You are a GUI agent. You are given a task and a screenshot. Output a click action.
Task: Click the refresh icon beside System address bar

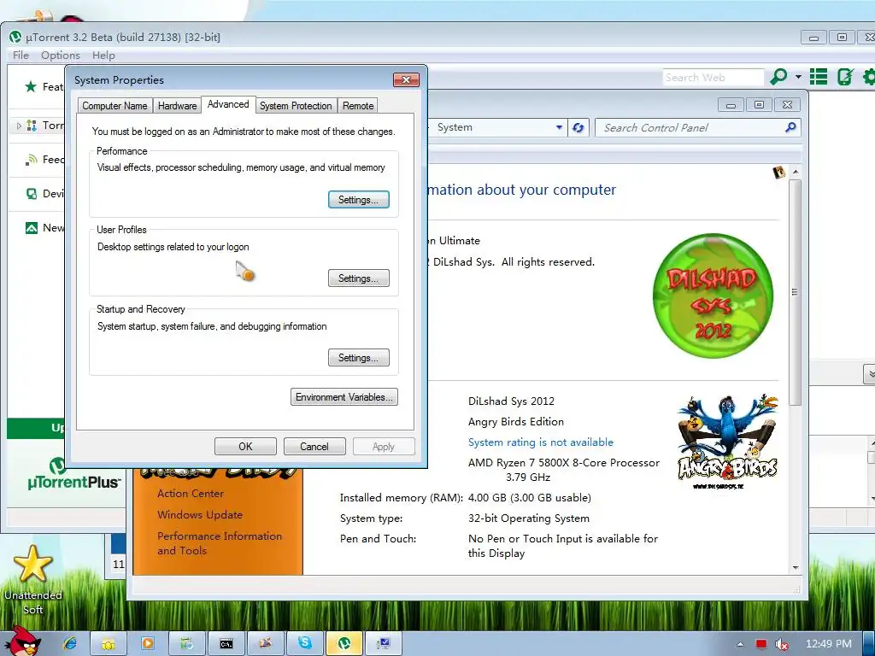click(578, 128)
